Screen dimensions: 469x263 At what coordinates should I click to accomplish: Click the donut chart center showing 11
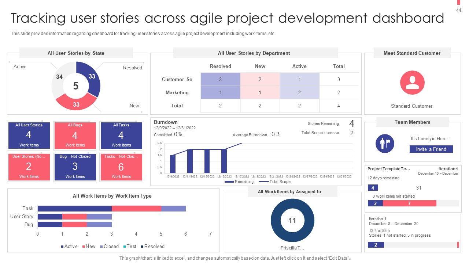(292, 220)
